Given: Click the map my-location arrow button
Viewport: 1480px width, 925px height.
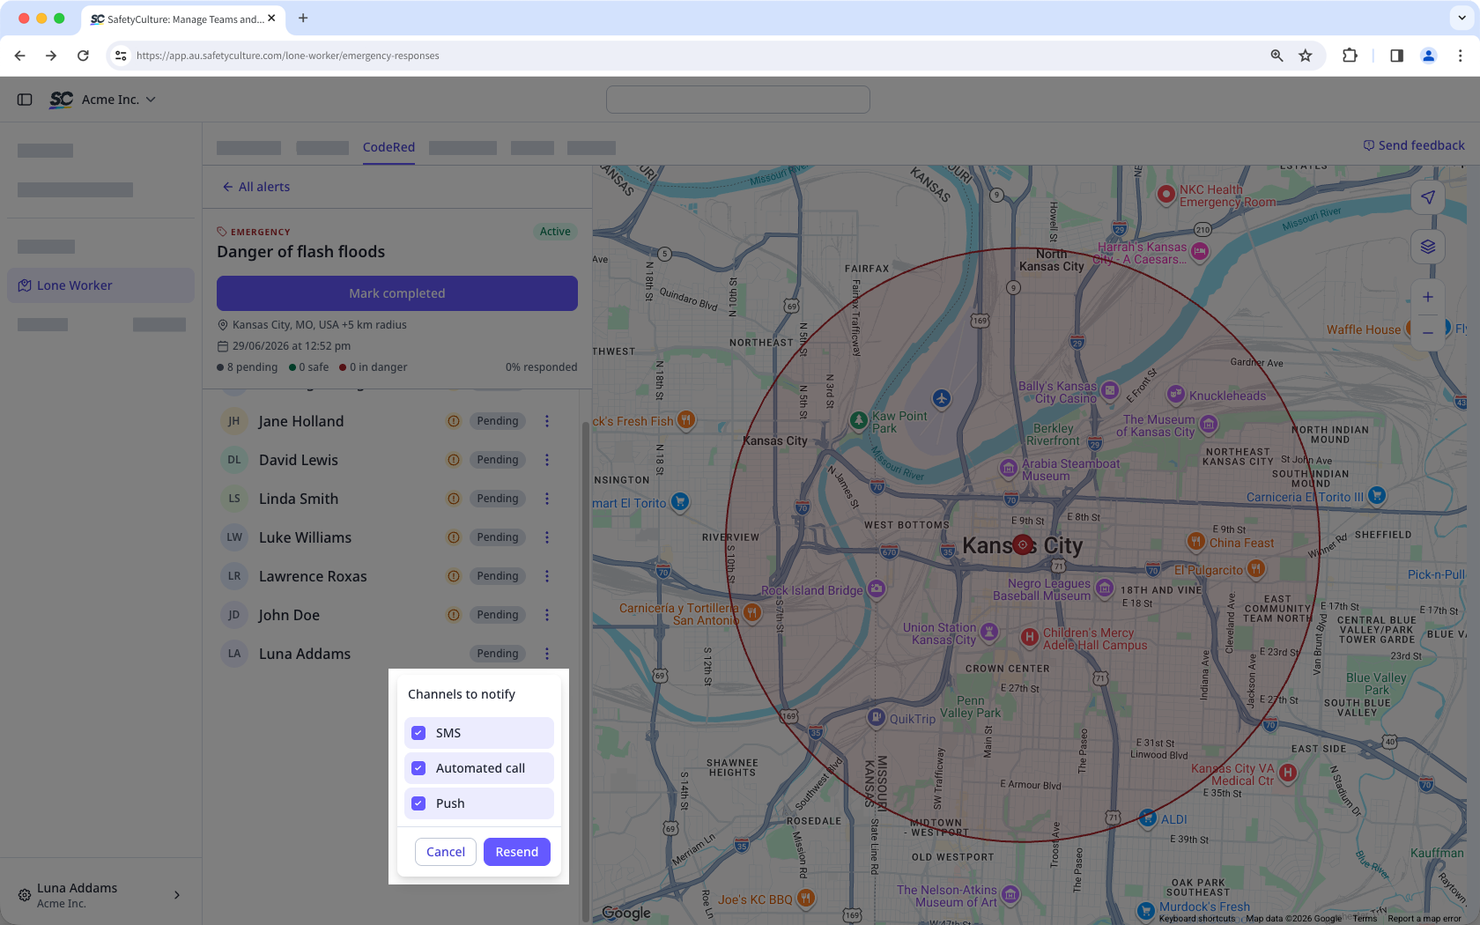Looking at the screenshot, I should pos(1428,197).
